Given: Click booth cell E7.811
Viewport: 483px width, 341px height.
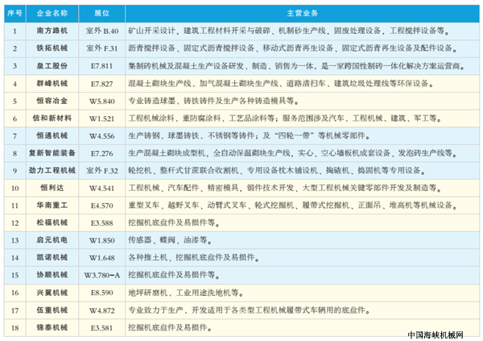Looking at the screenshot, I should click(x=102, y=66).
